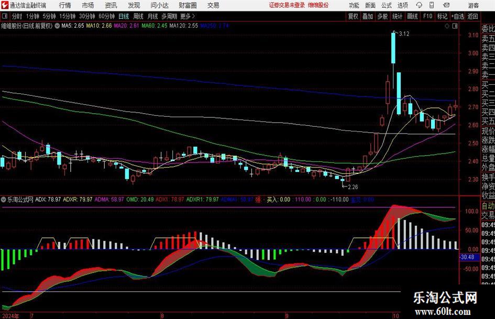The height and width of the screenshot is (319, 495).
Task: Open the 行情 menu
Action: [65, 5]
